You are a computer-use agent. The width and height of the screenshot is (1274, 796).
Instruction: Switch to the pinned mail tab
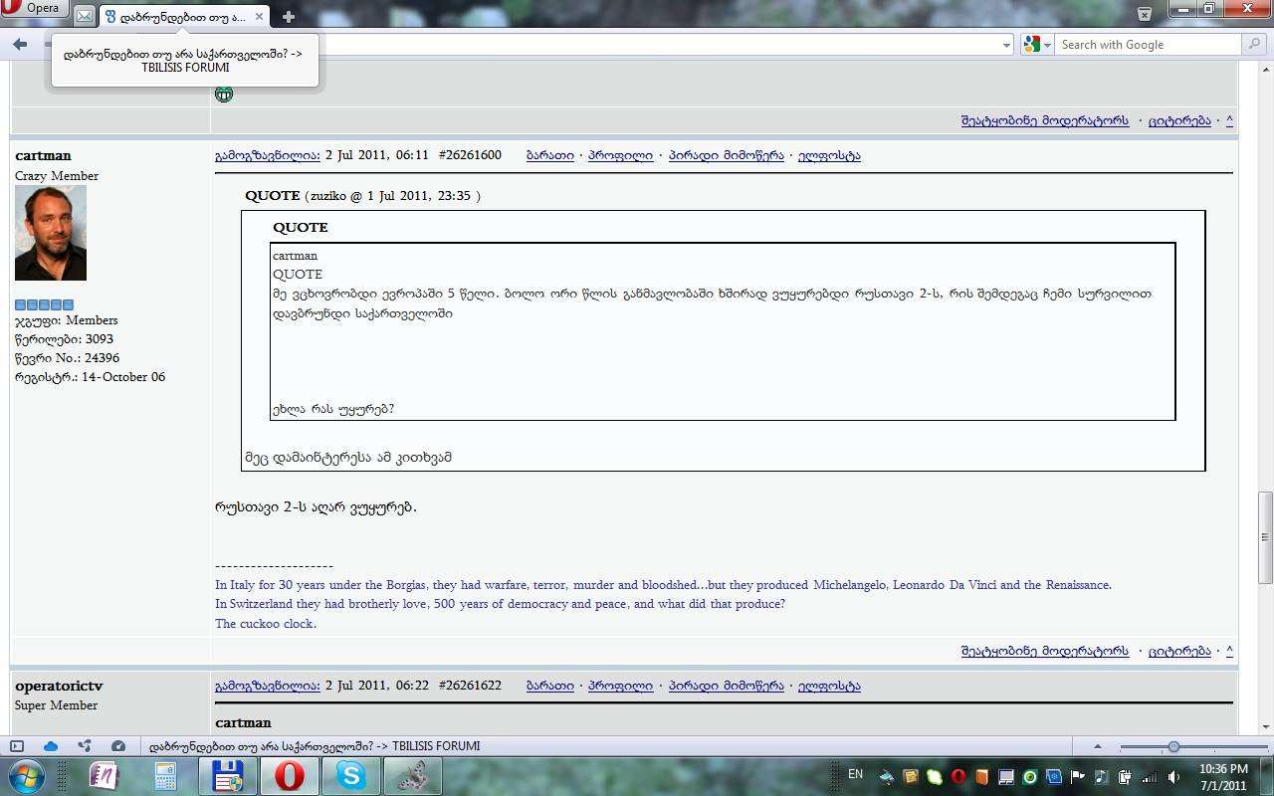pyautogui.click(x=85, y=17)
